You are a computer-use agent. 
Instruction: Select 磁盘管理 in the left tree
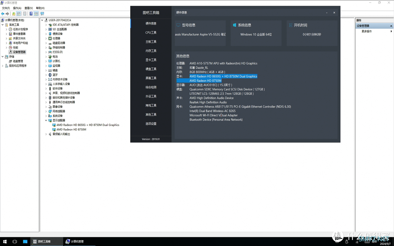(18, 61)
